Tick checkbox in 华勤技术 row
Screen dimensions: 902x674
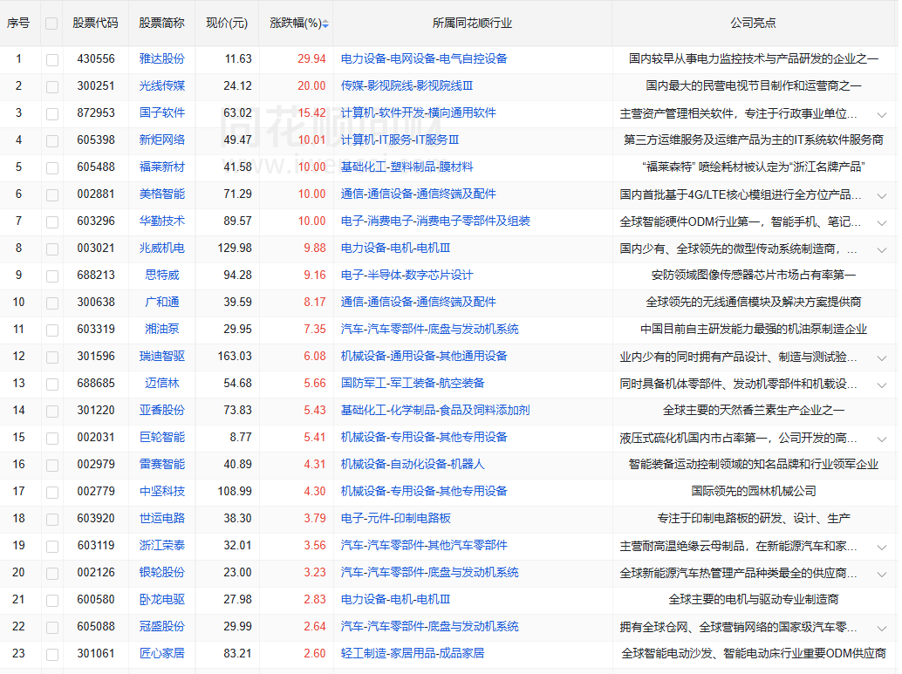tap(51, 222)
